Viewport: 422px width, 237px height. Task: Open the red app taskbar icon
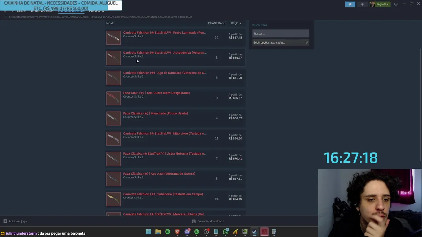click(x=264, y=232)
